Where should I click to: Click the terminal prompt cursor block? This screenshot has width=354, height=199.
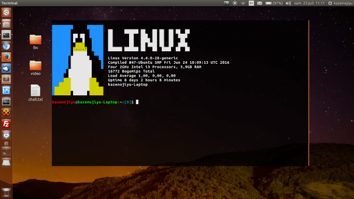tap(137, 102)
